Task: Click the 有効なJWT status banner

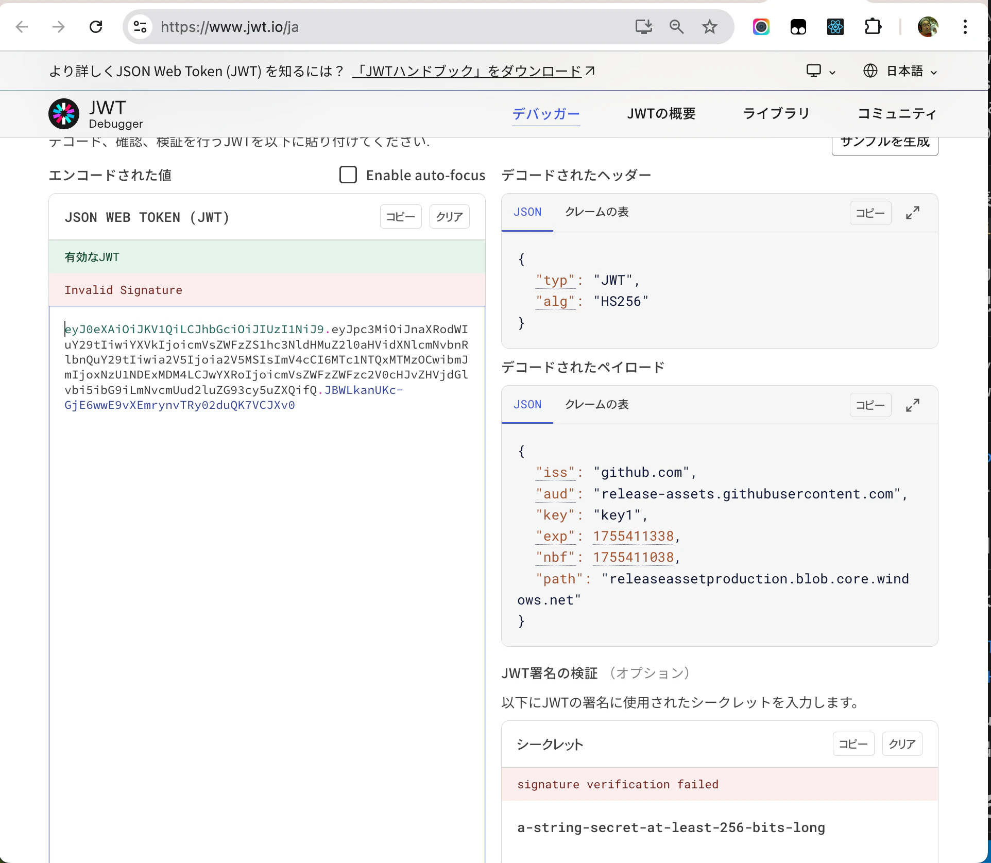Action: pos(267,257)
